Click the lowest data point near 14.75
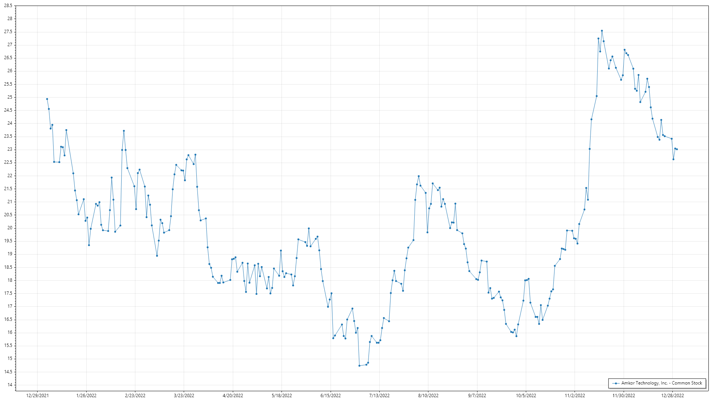The height and width of the screenshot is (402, 714). coord(359,366)
